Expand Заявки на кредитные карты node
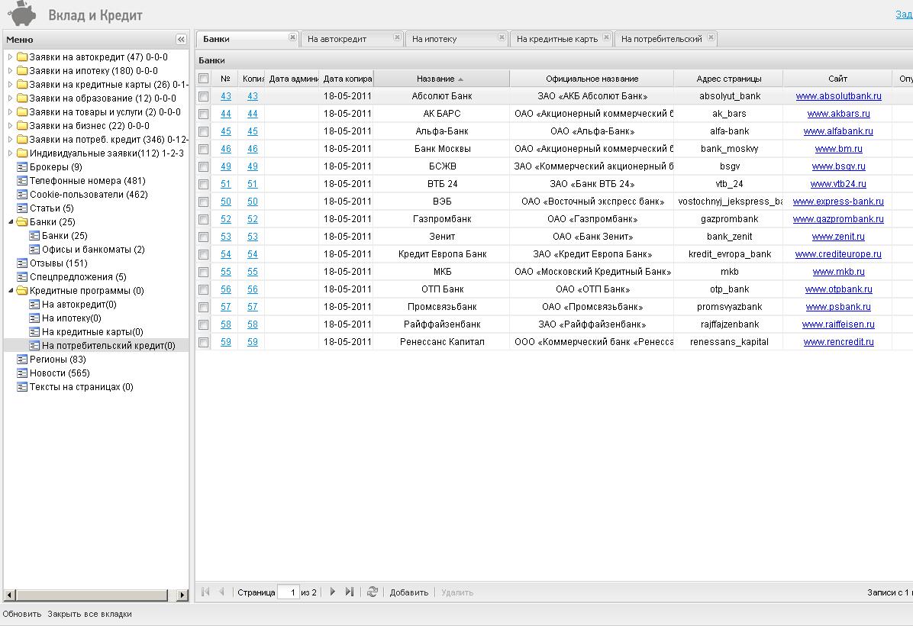Viewport: 913px width, 626px height. pyautogui.click(x=10, y=85)
